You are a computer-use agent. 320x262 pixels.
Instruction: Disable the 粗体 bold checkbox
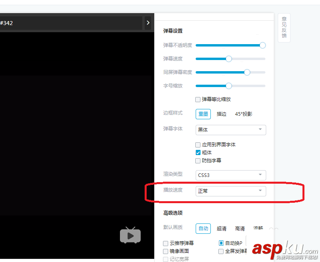click(198, 152)
